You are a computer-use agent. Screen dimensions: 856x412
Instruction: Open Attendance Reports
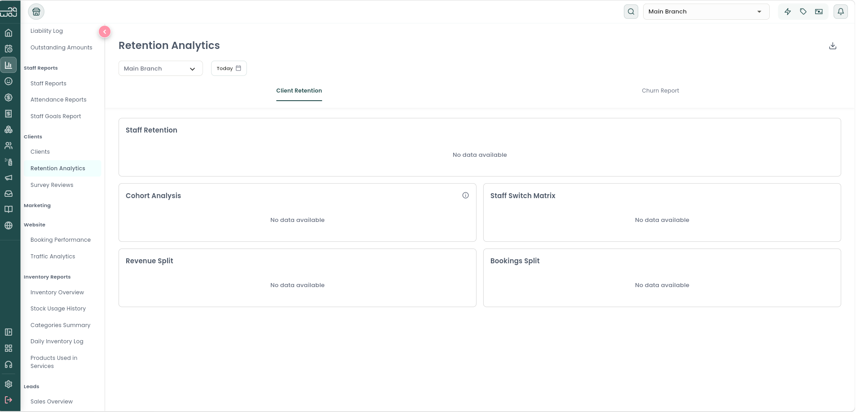coord(58,100)
